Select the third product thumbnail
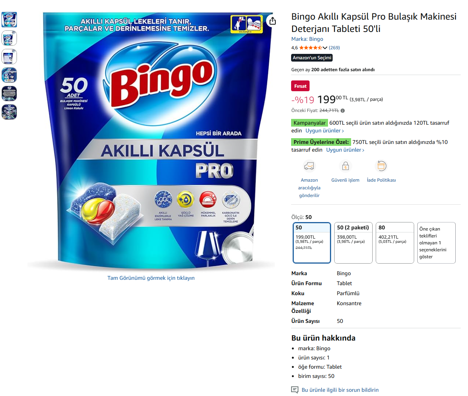The image size is (468, 396). [x=9, y=57]
